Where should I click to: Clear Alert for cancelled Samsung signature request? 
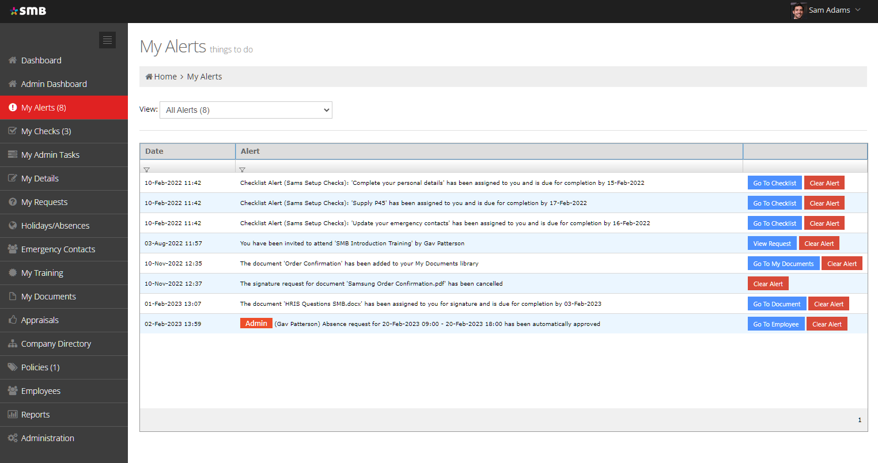[768, 284]
